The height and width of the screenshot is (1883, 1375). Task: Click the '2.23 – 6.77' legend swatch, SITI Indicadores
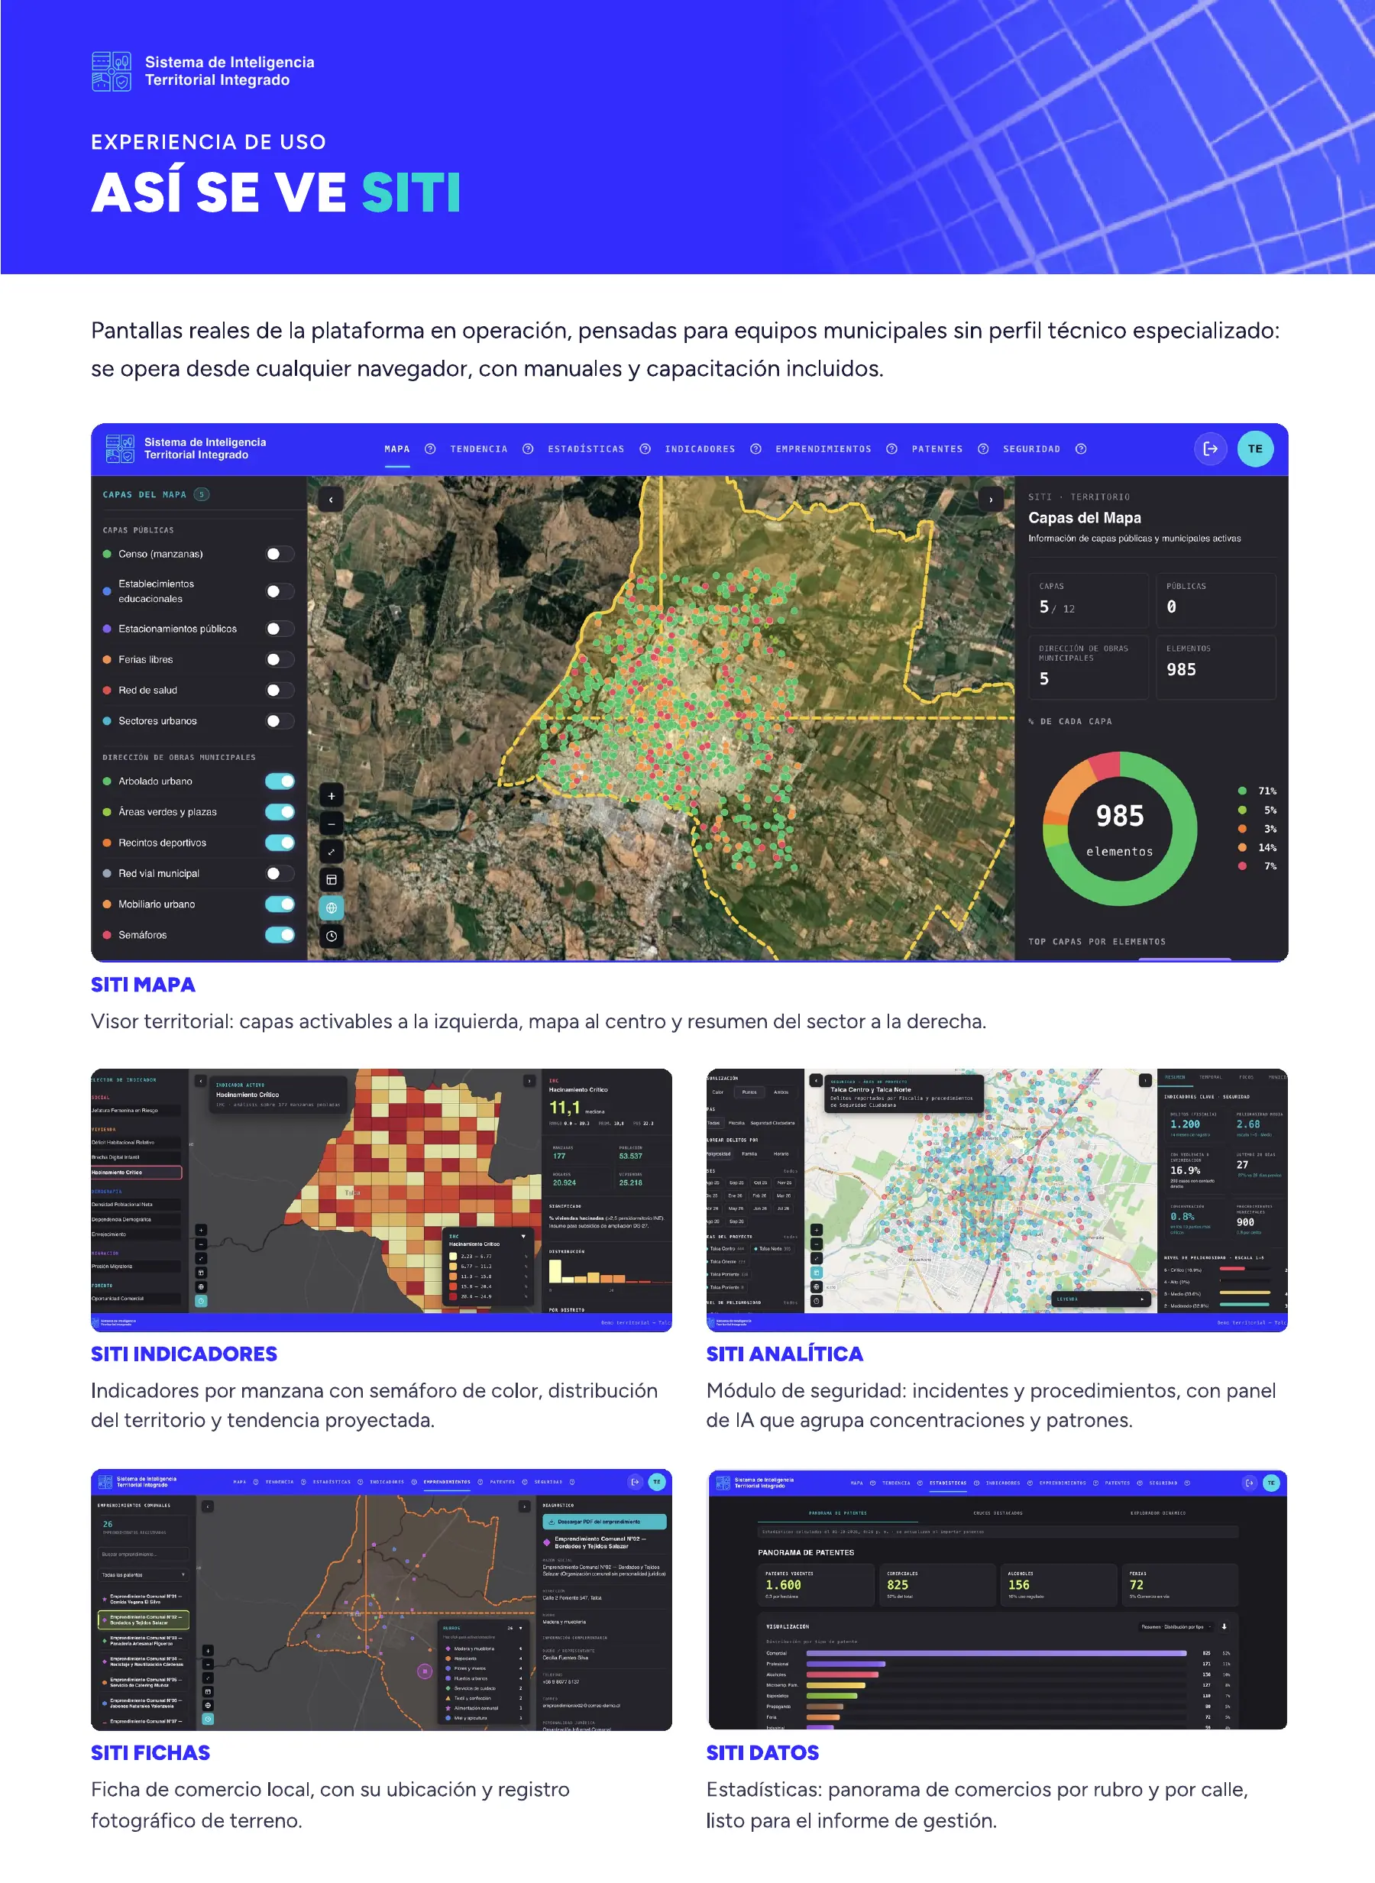pyautogui.click(x=454, y=1257)
